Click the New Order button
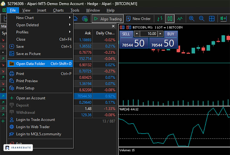 138,19
